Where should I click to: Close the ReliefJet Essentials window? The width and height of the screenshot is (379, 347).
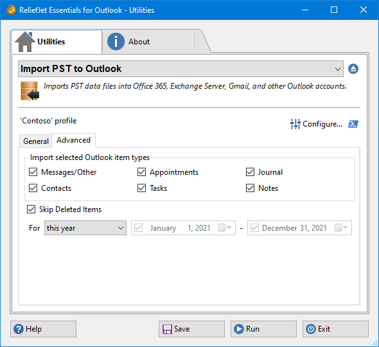[364, 10]
